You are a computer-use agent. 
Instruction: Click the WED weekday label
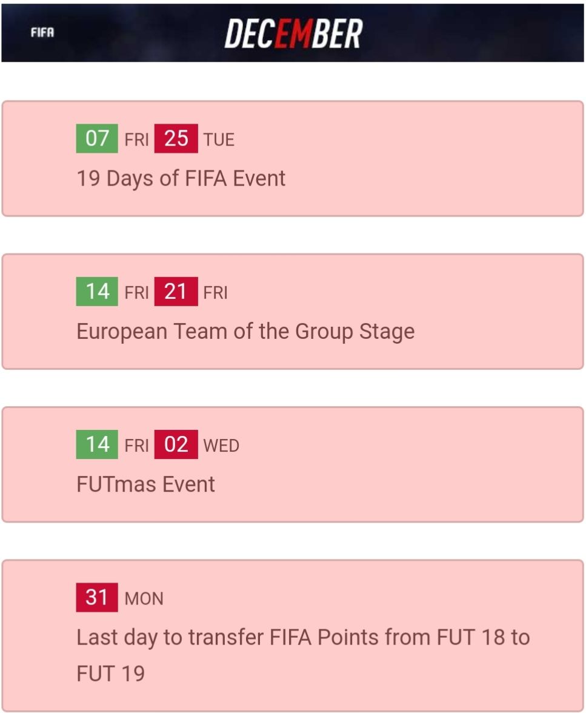[x=221, y=446]
